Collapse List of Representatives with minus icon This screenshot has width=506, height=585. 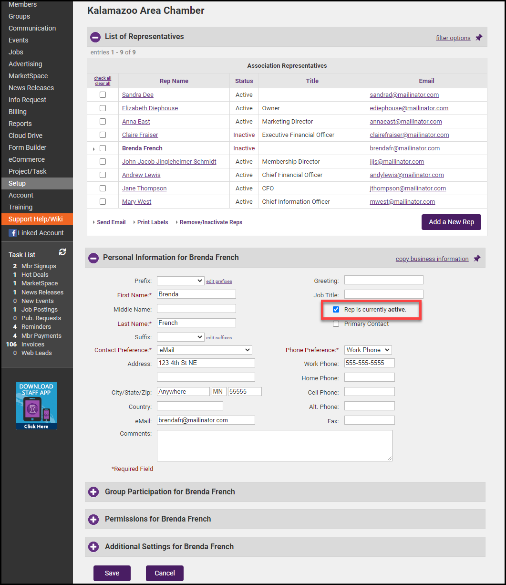point(95,37)
